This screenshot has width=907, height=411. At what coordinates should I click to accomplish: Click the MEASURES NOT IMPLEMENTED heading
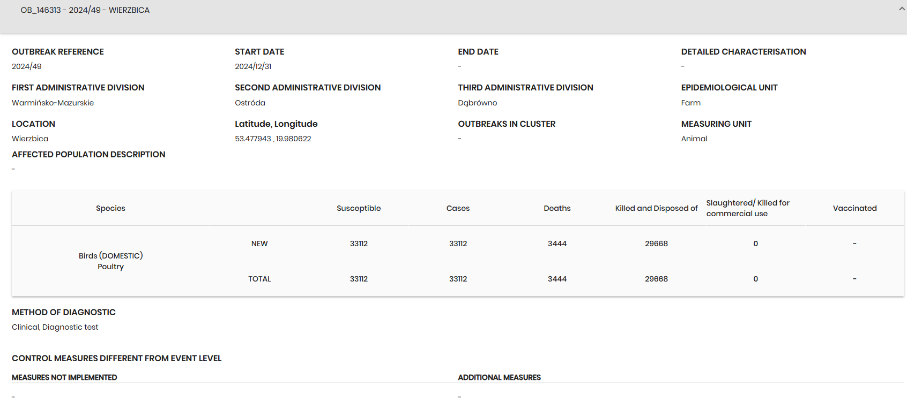(x=64, y=377)
